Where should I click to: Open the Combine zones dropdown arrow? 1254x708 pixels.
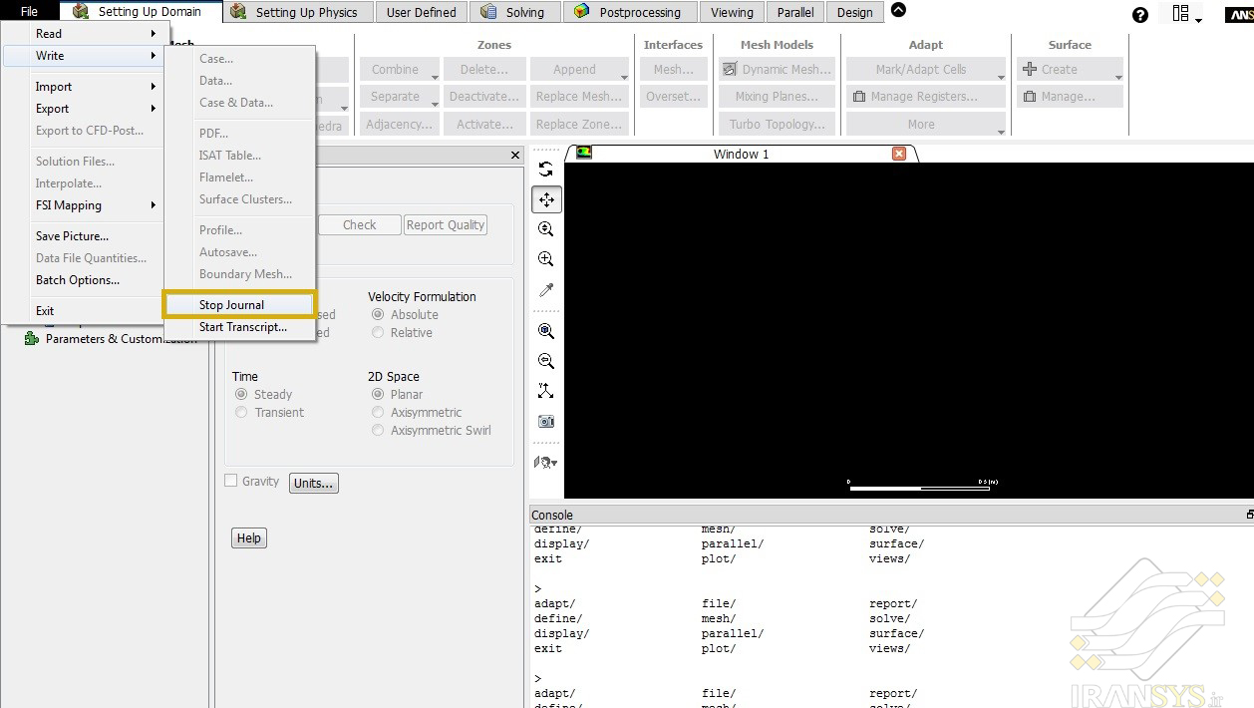pos(436,78)
